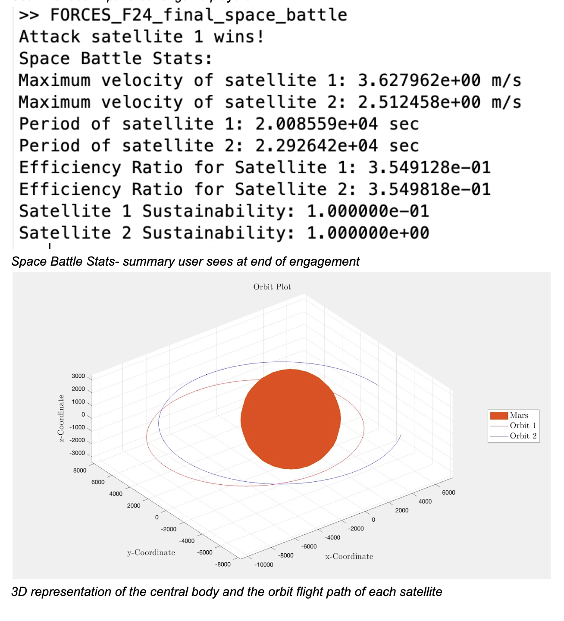Click the maximum velocity of satellite 1 line
The image size is (564, 621).
(269, 81)
